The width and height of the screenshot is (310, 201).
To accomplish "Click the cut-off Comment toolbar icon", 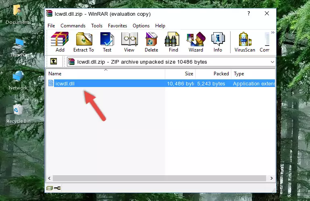I will coord(265,42).
